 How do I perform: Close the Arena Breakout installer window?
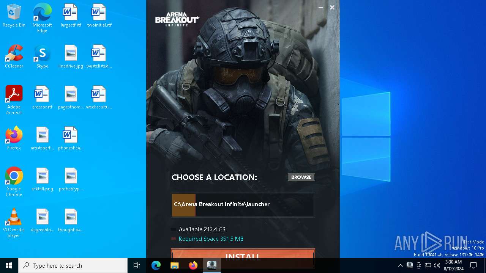(332, 8)
